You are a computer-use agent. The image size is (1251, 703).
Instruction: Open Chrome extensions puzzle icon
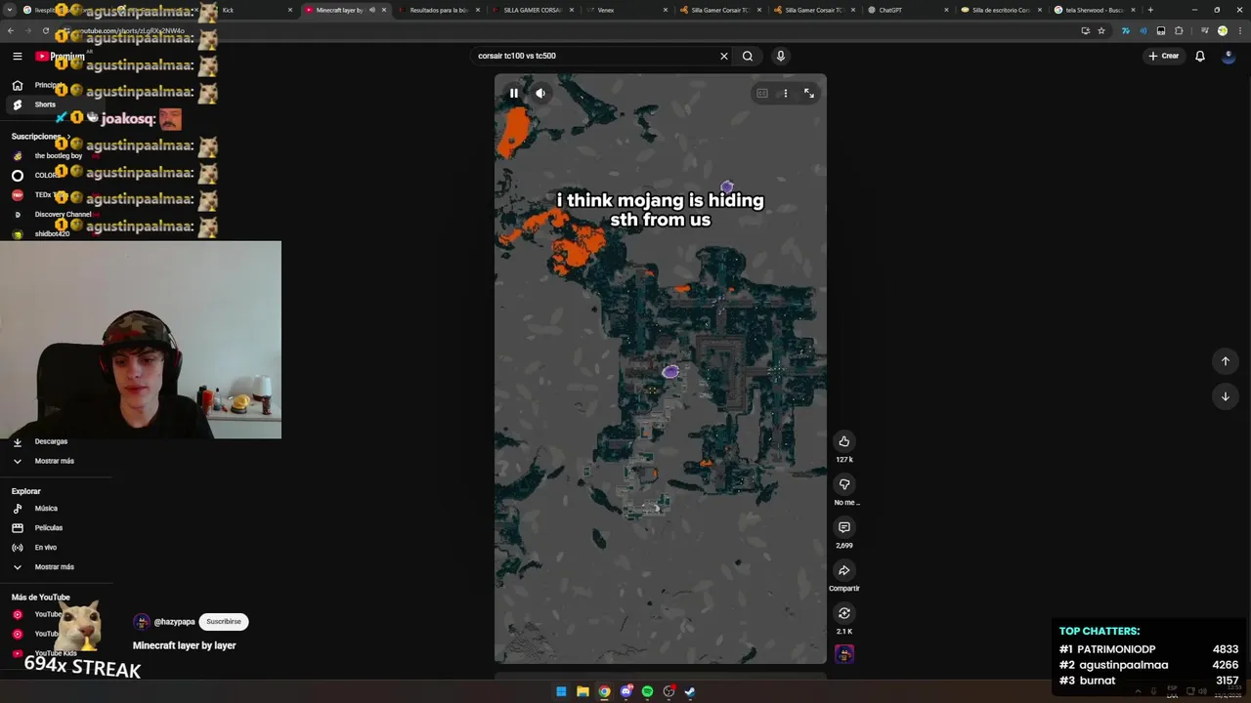pos(1178,30)
